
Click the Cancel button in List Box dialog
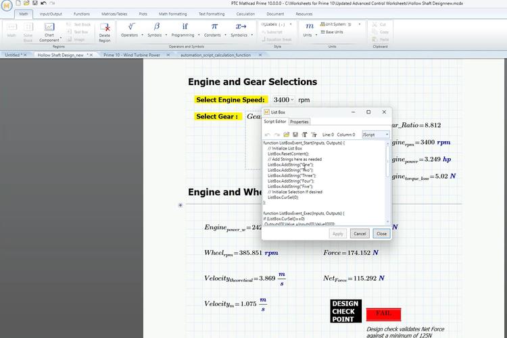click(x=360, y=233)
